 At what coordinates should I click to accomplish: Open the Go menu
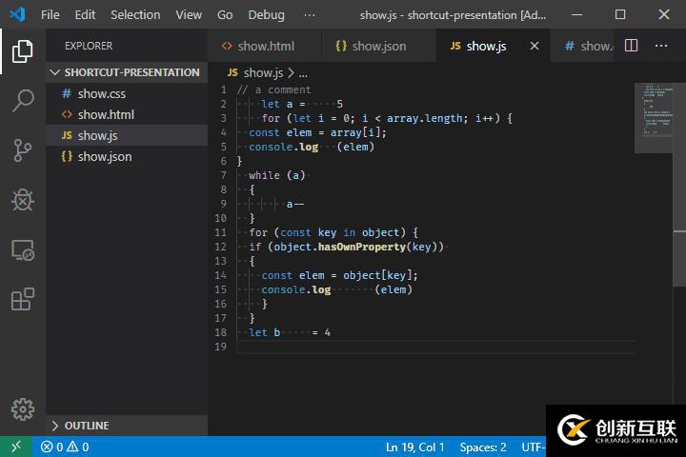click(225, 15)
